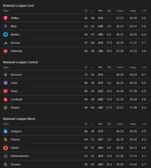This screenshot has width=151, height=168.
Task: Click the Mets team logo
Action: pos(5,26)
